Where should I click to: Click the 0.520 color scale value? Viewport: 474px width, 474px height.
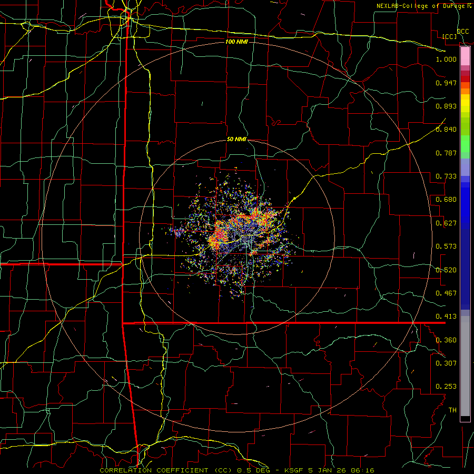pos(446,270)
